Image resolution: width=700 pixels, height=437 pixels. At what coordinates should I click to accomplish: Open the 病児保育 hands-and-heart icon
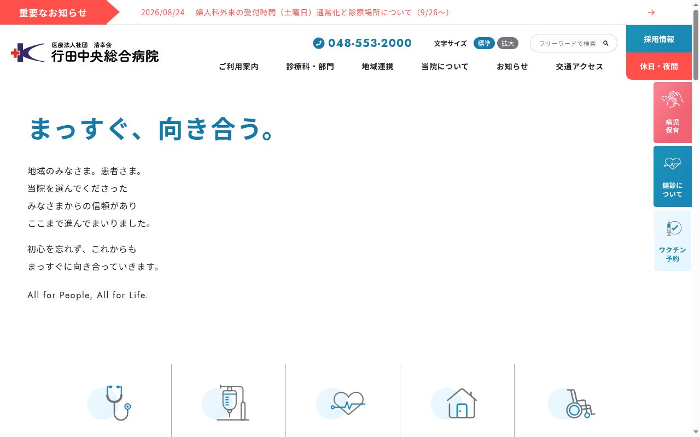(672, 100)
